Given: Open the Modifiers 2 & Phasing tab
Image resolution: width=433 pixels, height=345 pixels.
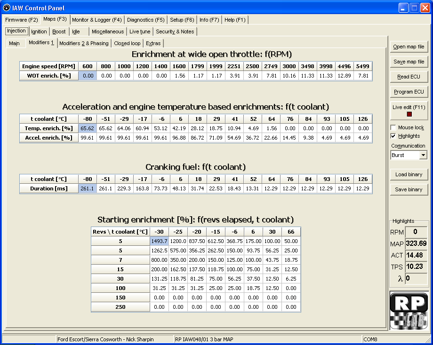Looking at the screenshot, I should click(x=84, y=43).
